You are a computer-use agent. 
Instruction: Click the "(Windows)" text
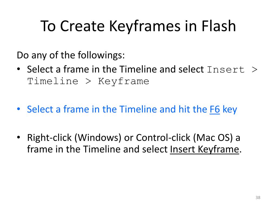click(x=98, y=138)
